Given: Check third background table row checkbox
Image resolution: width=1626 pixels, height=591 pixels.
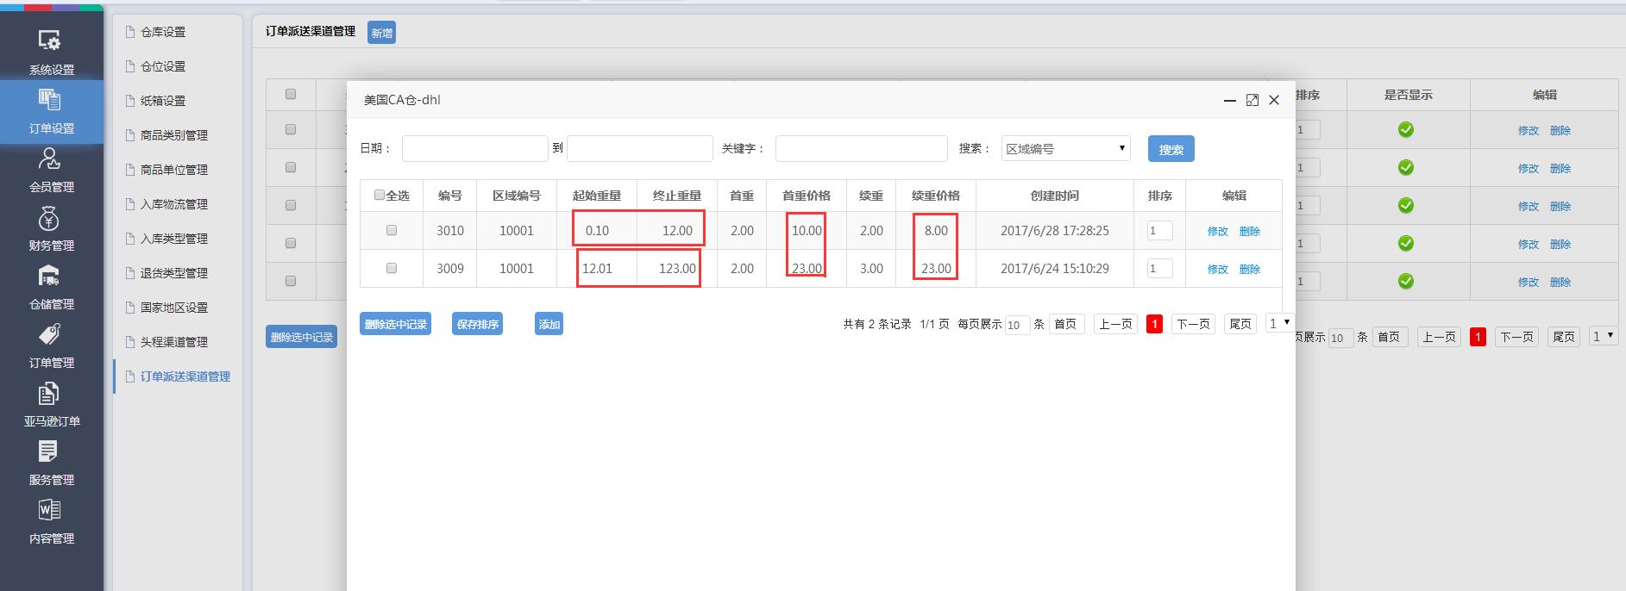Looking at the screenshot, I should [x=291, y=205].
